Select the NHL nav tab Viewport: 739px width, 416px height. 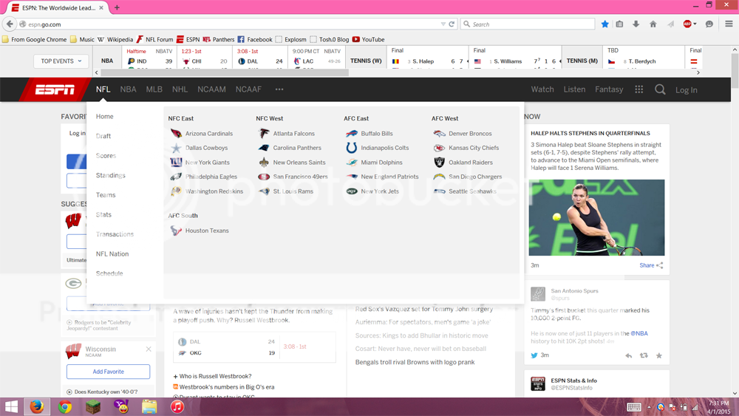(x=180, y=89)
